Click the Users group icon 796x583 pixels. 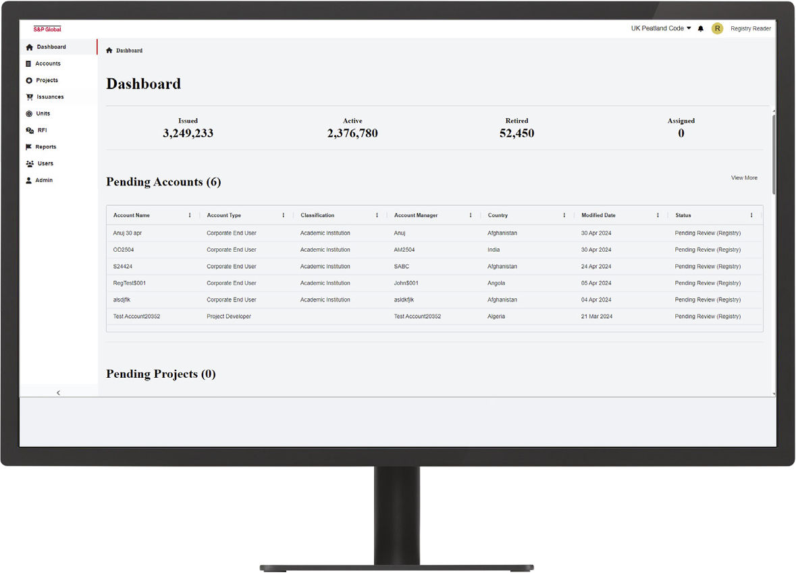coord(29,164)
